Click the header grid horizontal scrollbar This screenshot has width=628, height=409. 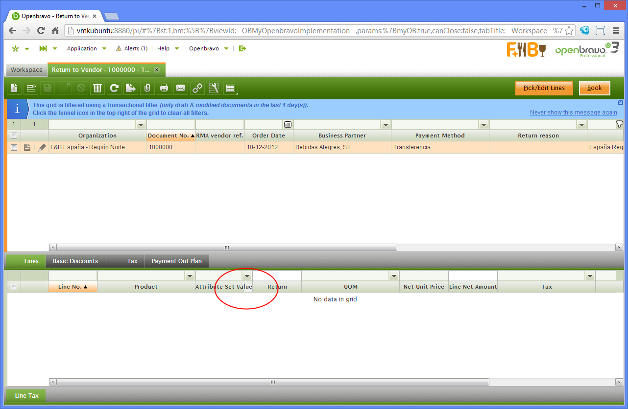pyautogui.click(x=227, y=248)
